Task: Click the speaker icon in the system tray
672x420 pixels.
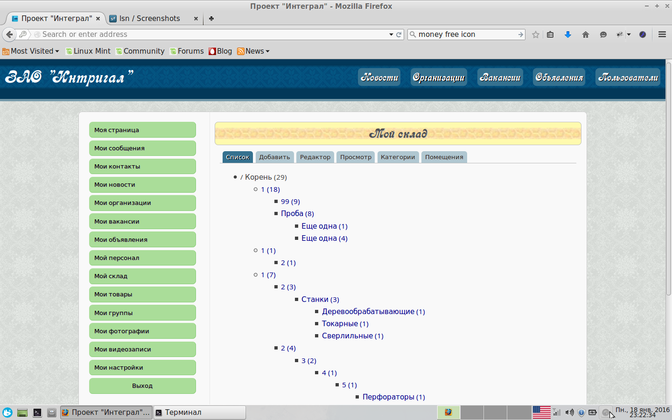Action: pyautogui.click(x=569, y=413)
